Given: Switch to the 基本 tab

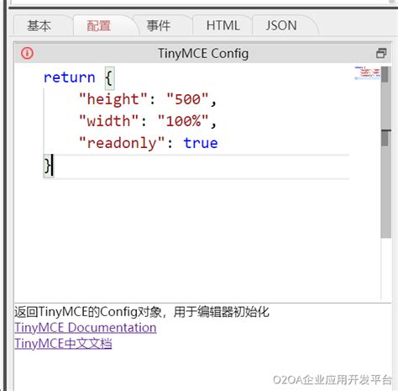Looking at the screenshot, I should (39, 26).
